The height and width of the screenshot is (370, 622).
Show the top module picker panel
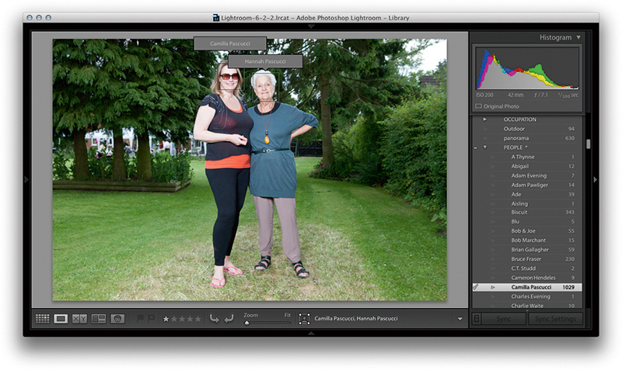311,26
